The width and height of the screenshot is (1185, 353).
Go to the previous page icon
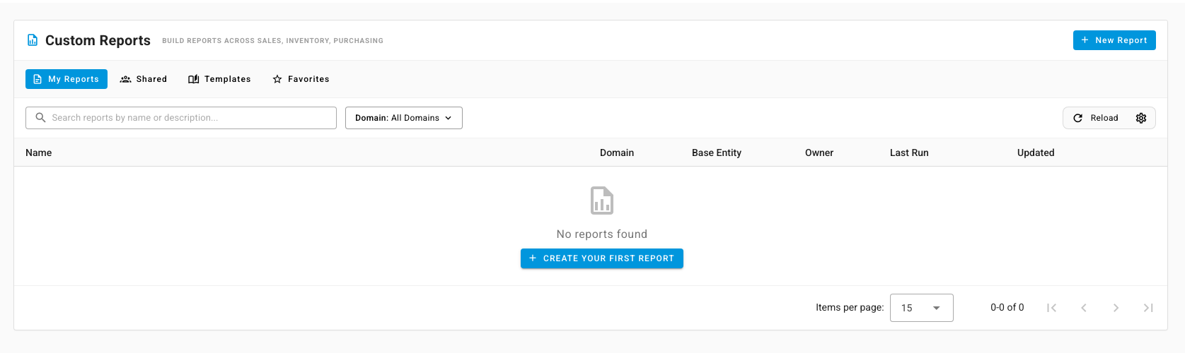click(x=1084, y=308)
